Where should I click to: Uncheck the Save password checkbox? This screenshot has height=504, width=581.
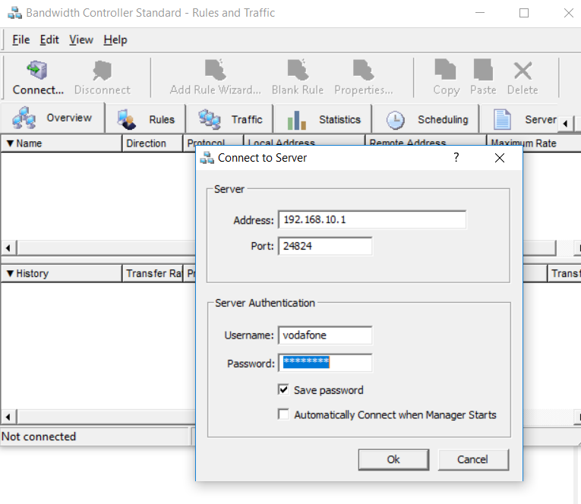[x=283, y=389]
